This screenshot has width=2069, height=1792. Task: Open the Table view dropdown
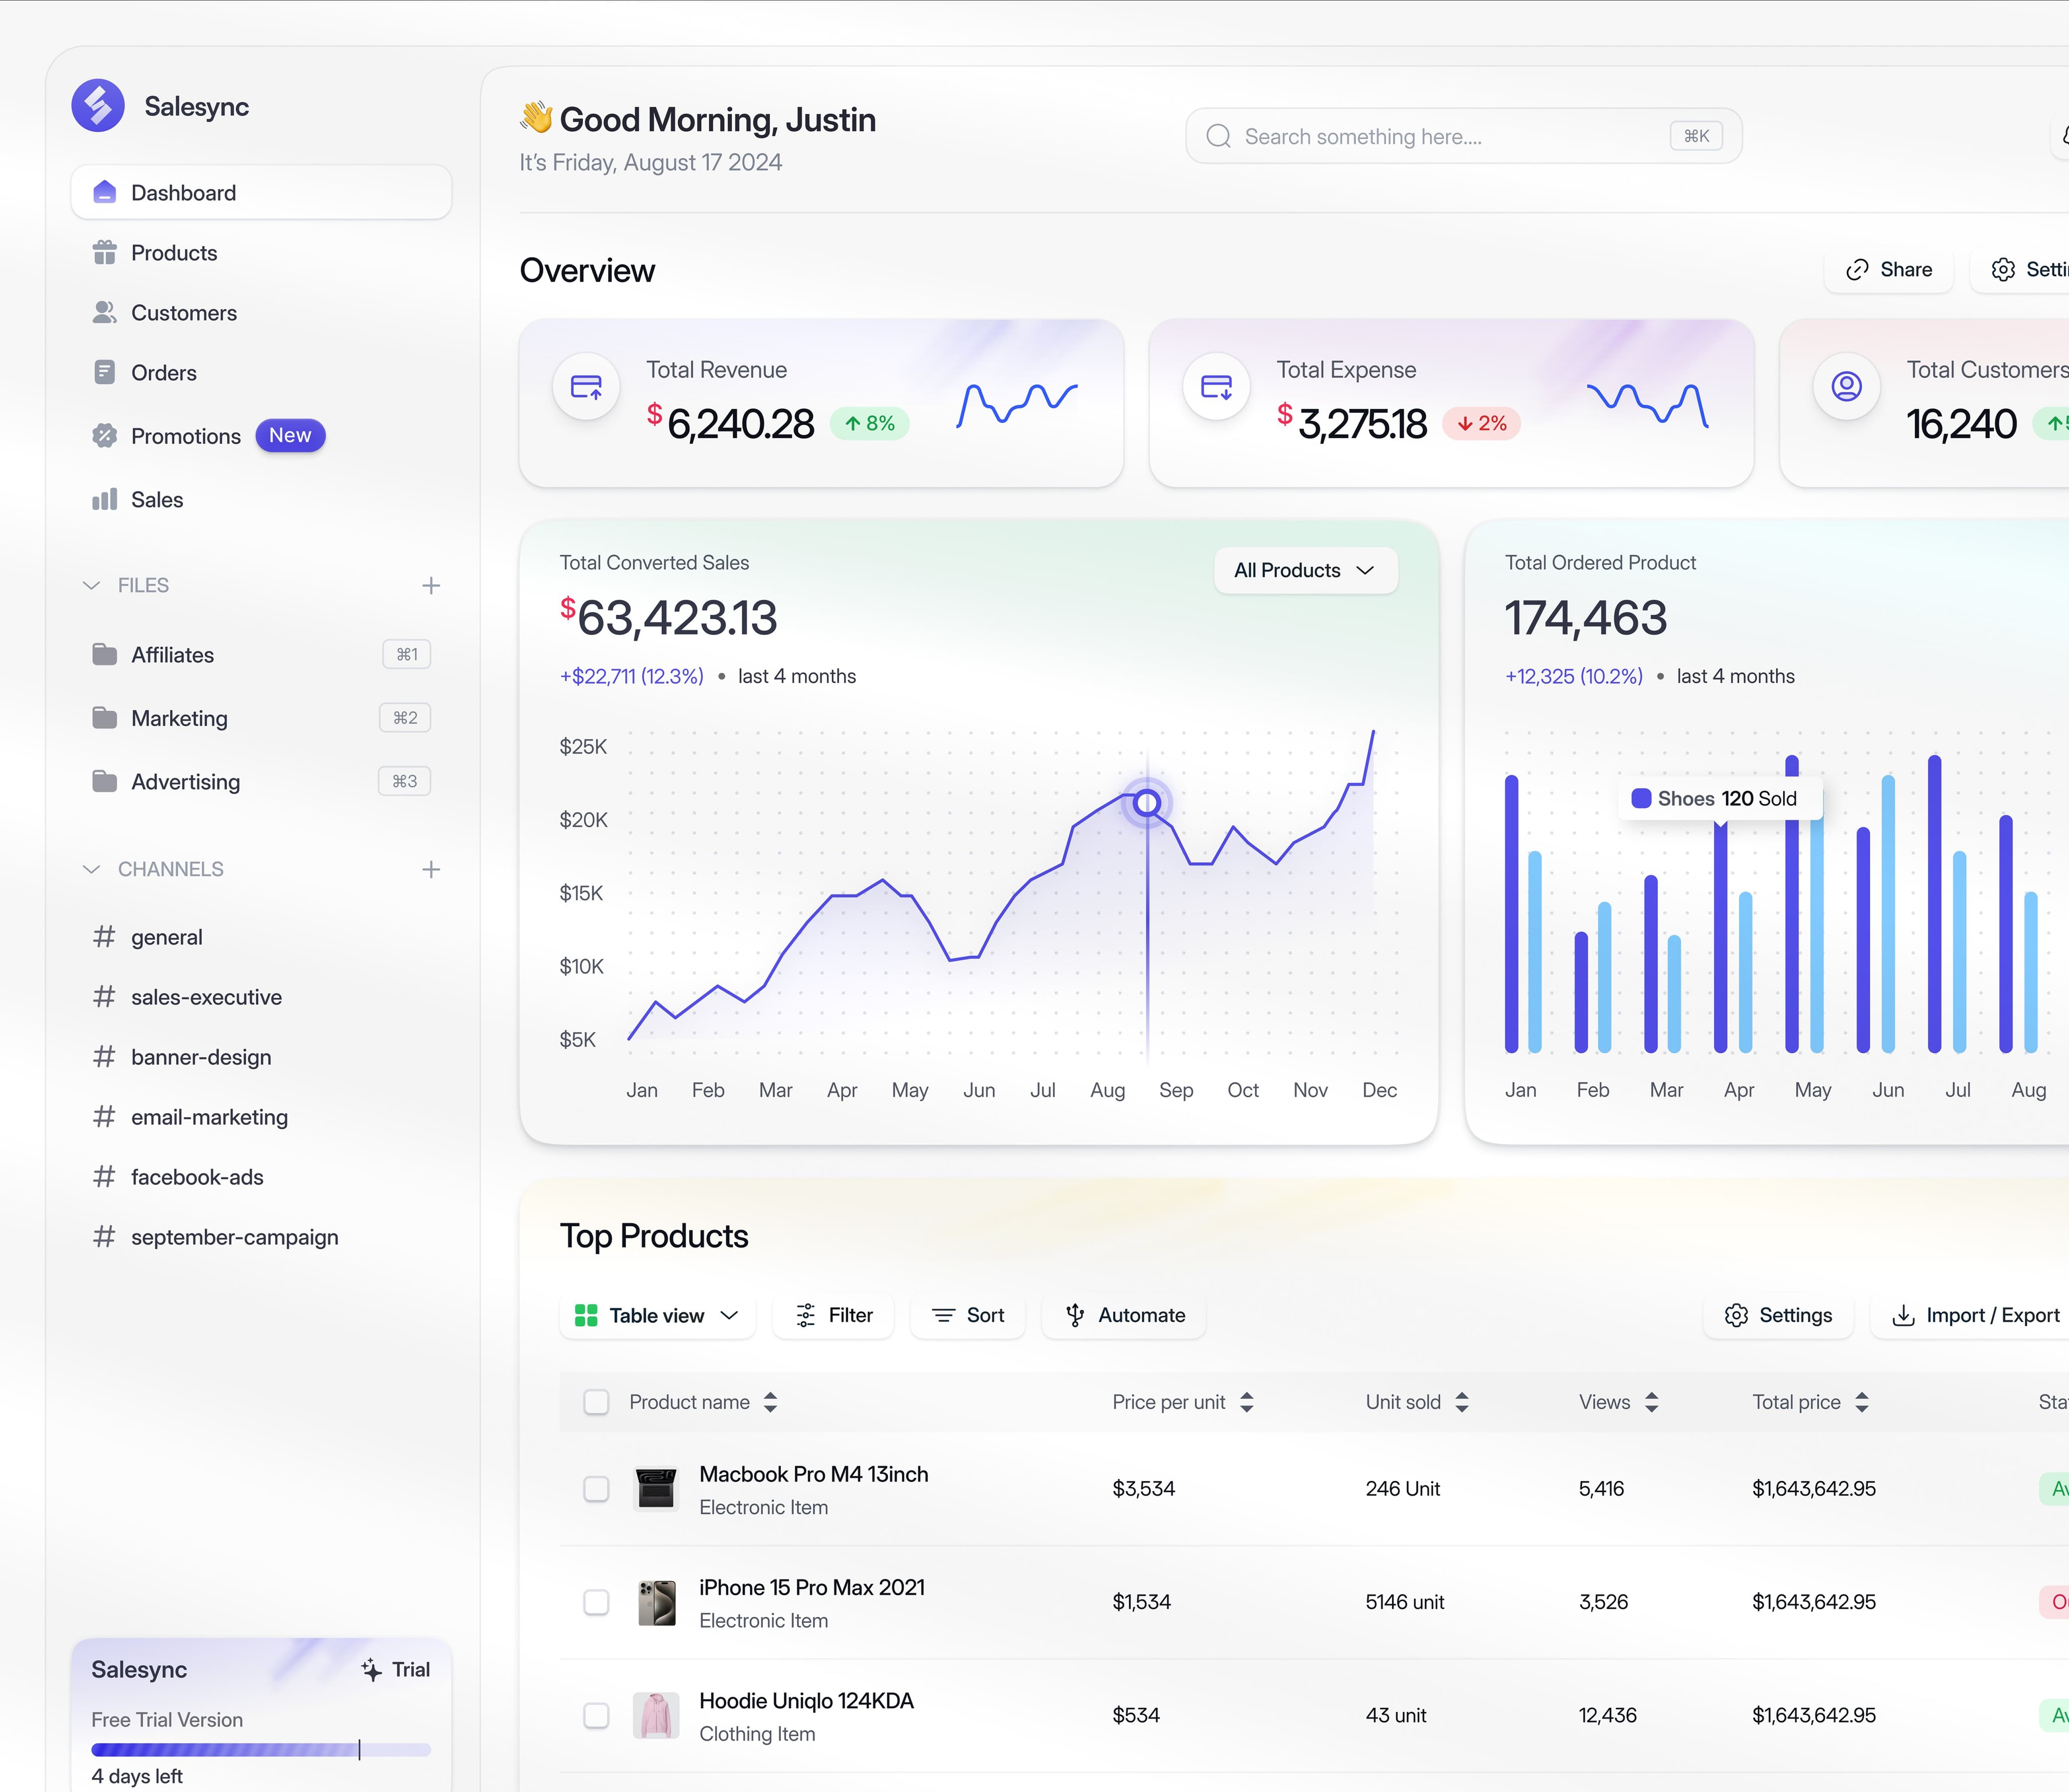click(657, 1316)
